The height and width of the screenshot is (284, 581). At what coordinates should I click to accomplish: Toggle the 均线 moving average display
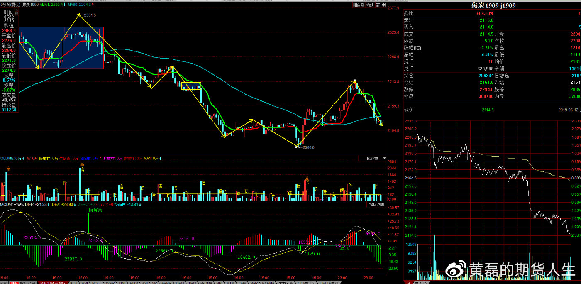pos(370,5)
